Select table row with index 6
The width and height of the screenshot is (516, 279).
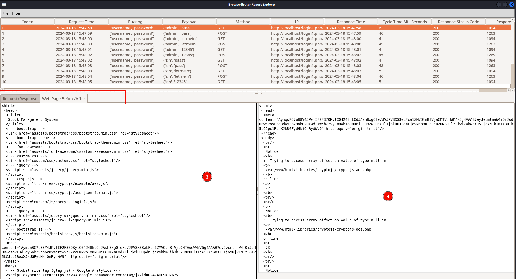pyautogui.click(x=256, y=60)
